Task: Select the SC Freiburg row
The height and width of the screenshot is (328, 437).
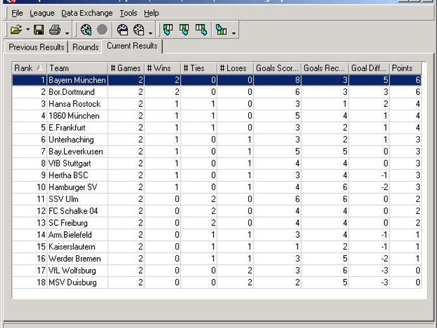Action: (x=217, y=223)
